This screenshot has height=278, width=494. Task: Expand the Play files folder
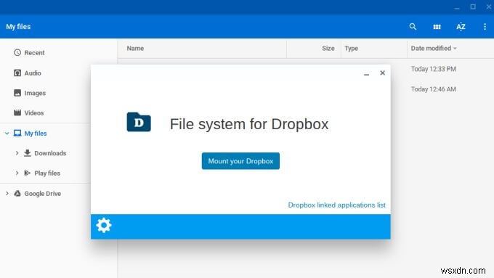coord(17,173)
